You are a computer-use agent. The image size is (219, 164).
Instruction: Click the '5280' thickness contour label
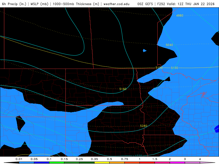143,126
